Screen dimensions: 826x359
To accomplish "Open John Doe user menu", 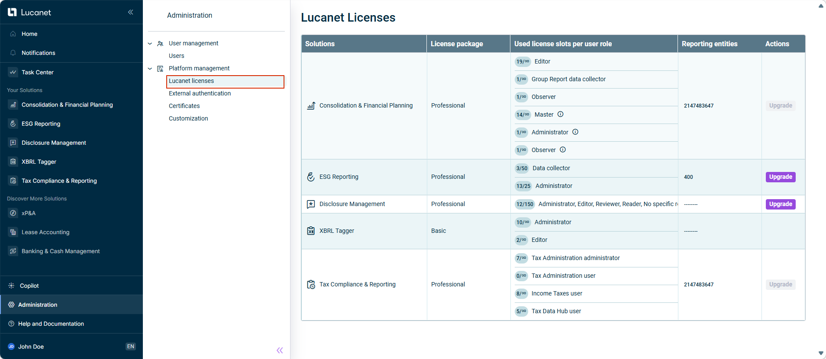I will (x=31, y=346).
